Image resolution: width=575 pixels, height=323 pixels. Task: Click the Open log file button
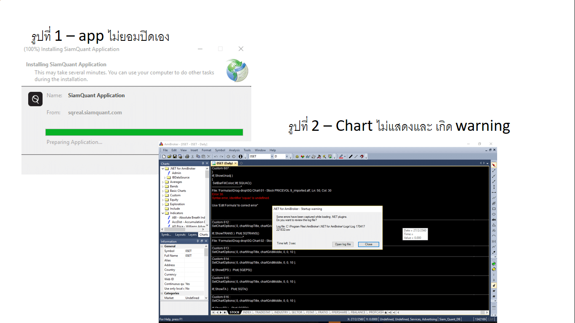tap(343, 244)
